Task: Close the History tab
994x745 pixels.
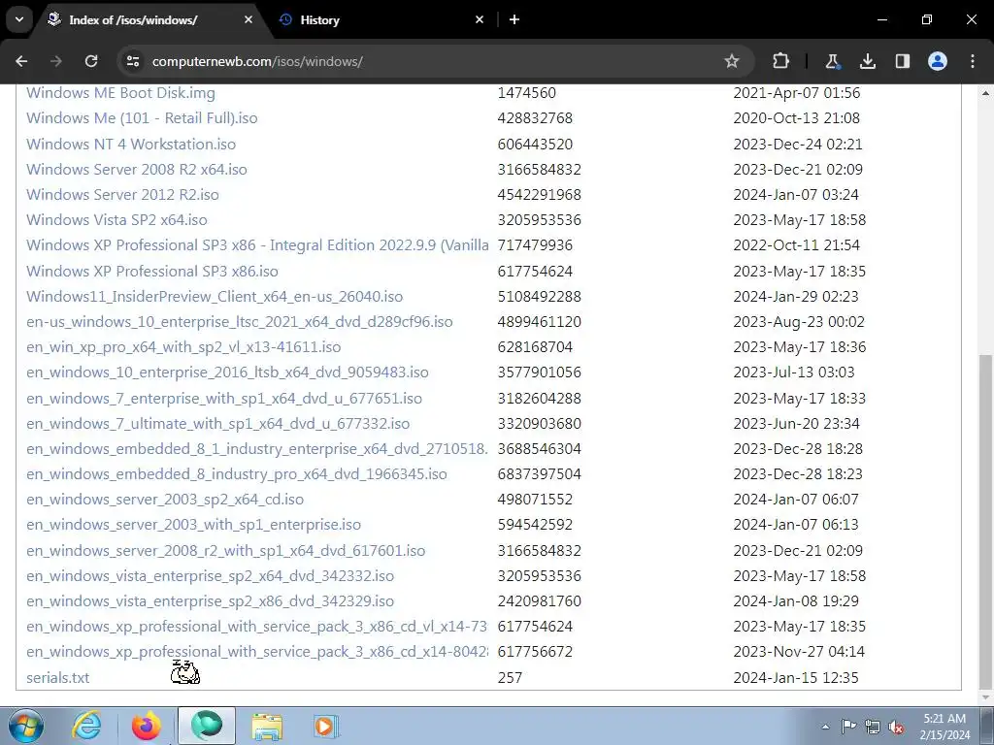Action: tap(480, 19)
